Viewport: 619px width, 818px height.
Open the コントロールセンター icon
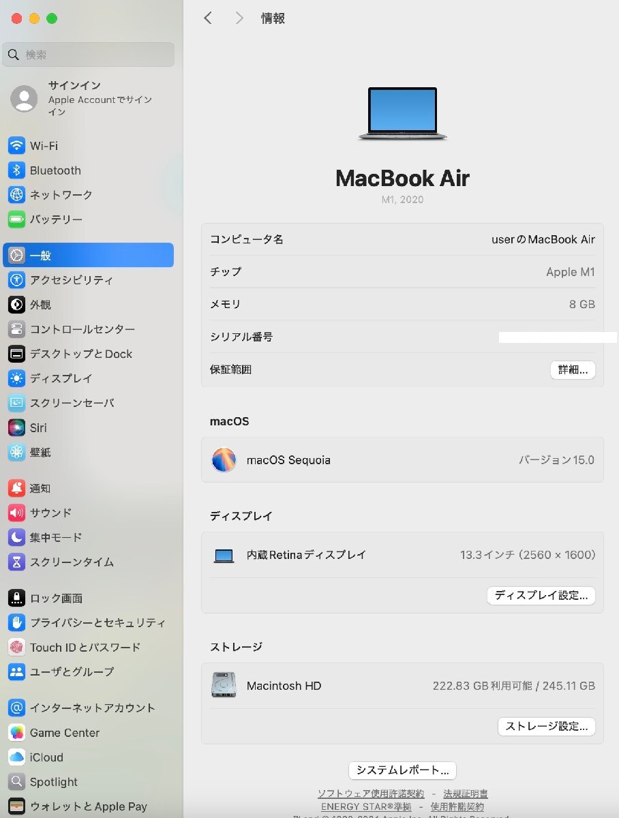pyautogui.click(x=17, y=329)
